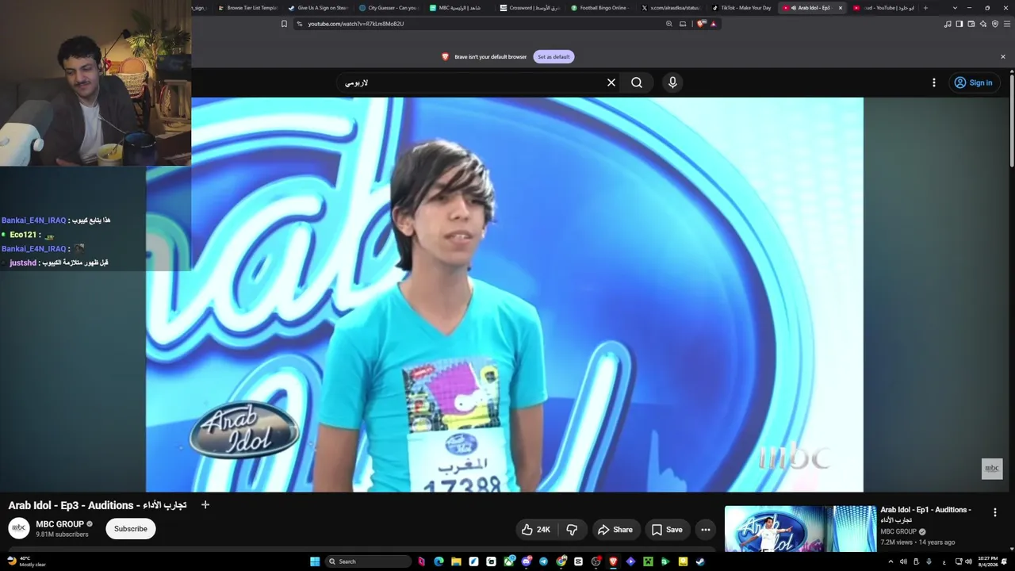Image resolution: width=1015 pixels, height=571 pixels.
Task: Open Brave main hamburger menu
Action: click(x=1007, y=24)
